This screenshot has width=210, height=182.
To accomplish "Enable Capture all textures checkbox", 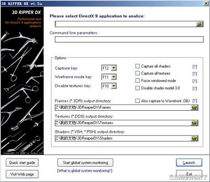I will [138, 73].
